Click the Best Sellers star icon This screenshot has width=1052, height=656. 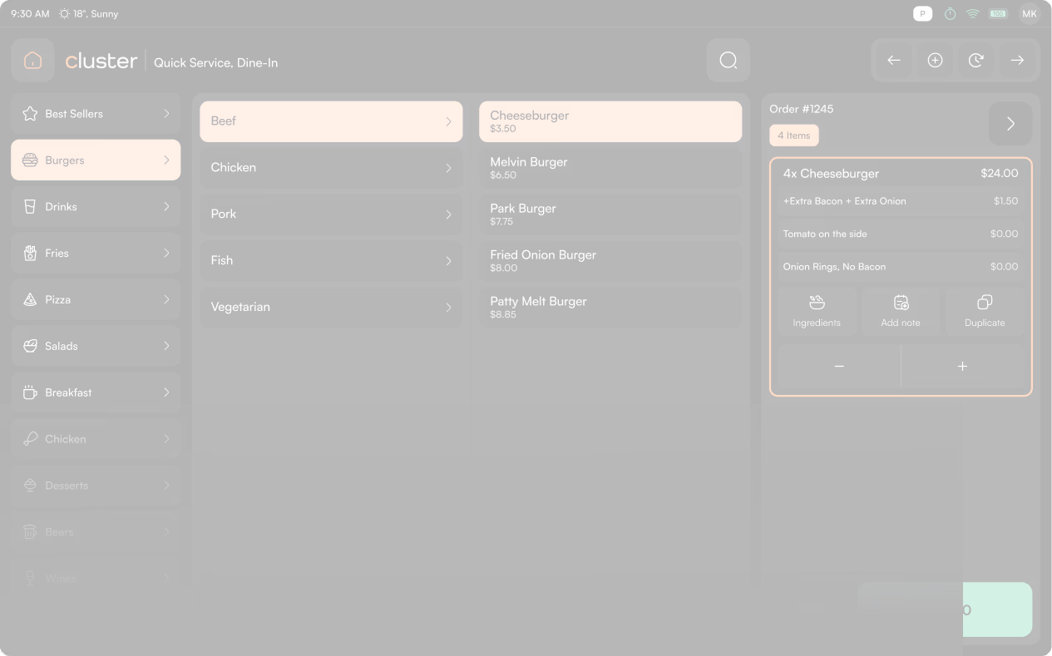pyautogui.click(x=30, y=114)
